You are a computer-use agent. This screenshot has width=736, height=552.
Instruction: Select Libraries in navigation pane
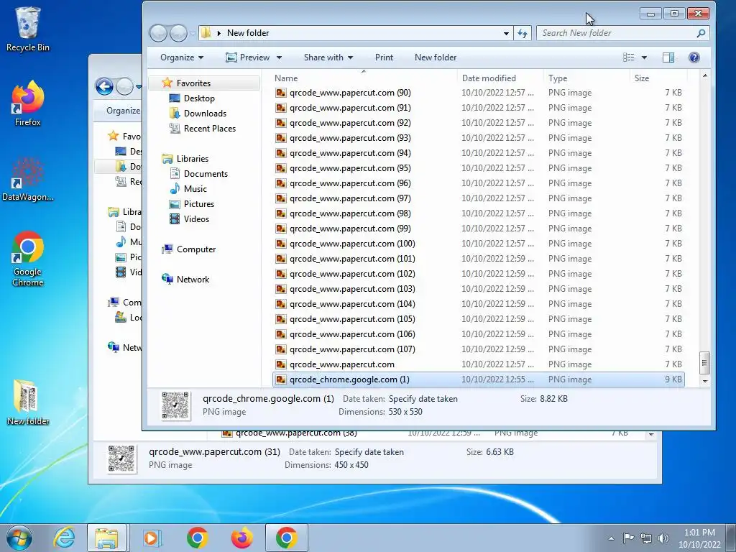192,159
